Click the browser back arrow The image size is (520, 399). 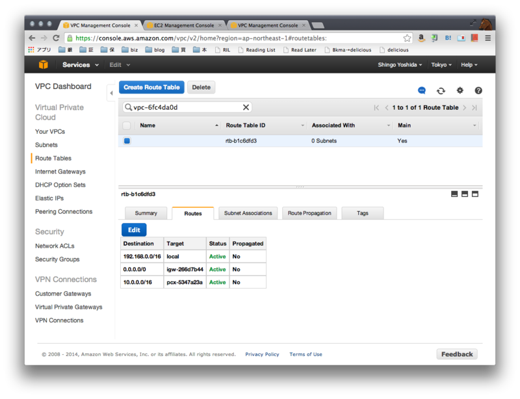[32, 38]
